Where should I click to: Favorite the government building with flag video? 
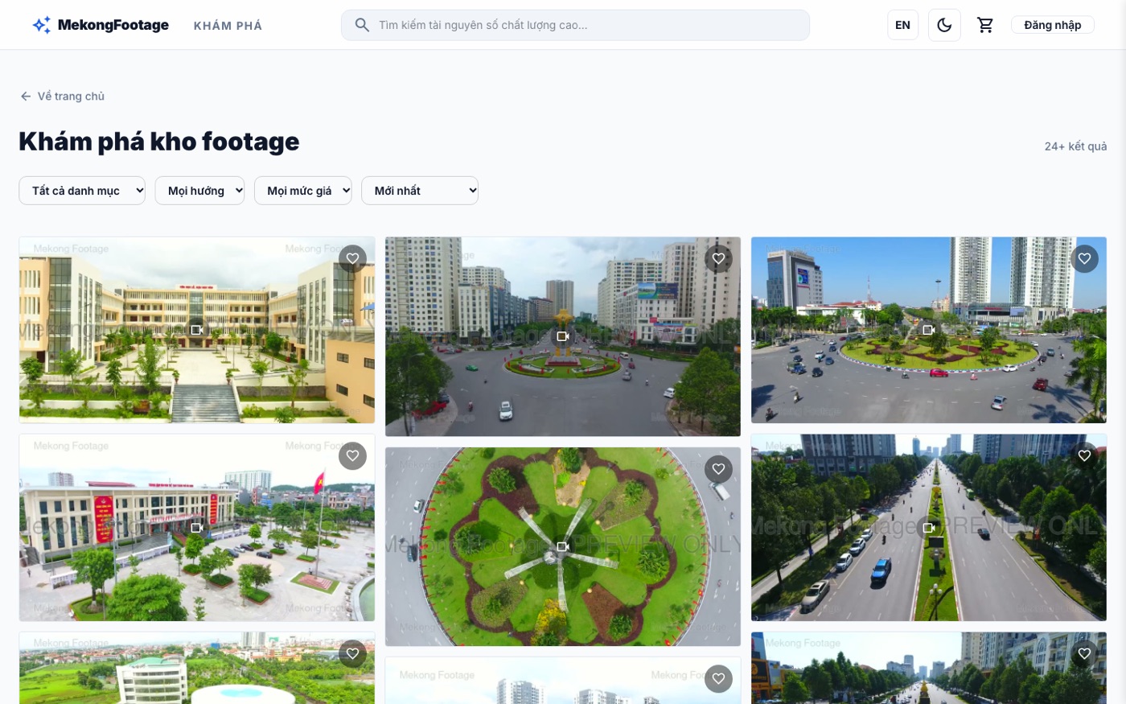click(352, 456)
